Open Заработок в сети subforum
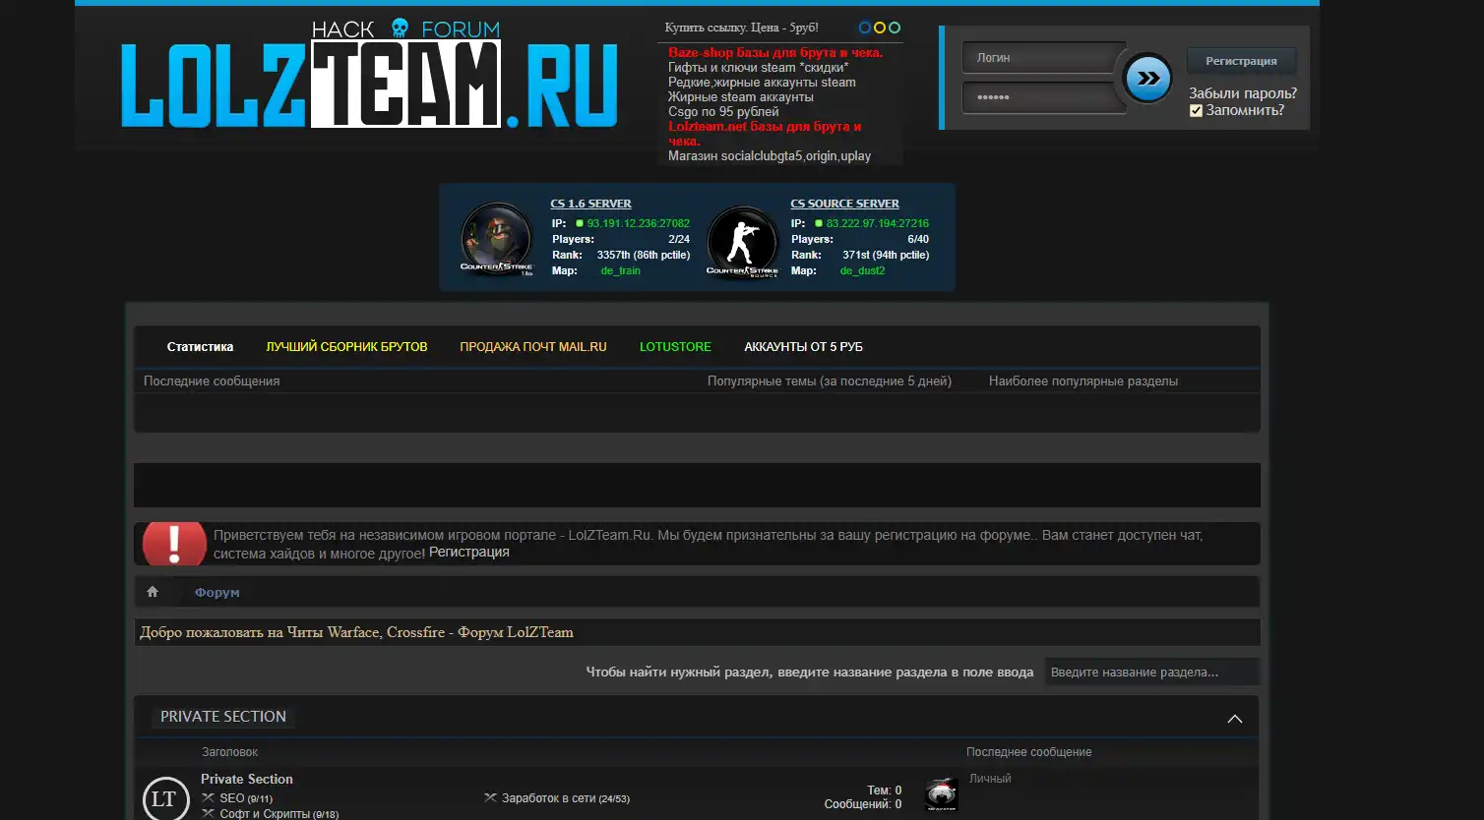This screenshot has height=820, width=1484. point(548,798)
